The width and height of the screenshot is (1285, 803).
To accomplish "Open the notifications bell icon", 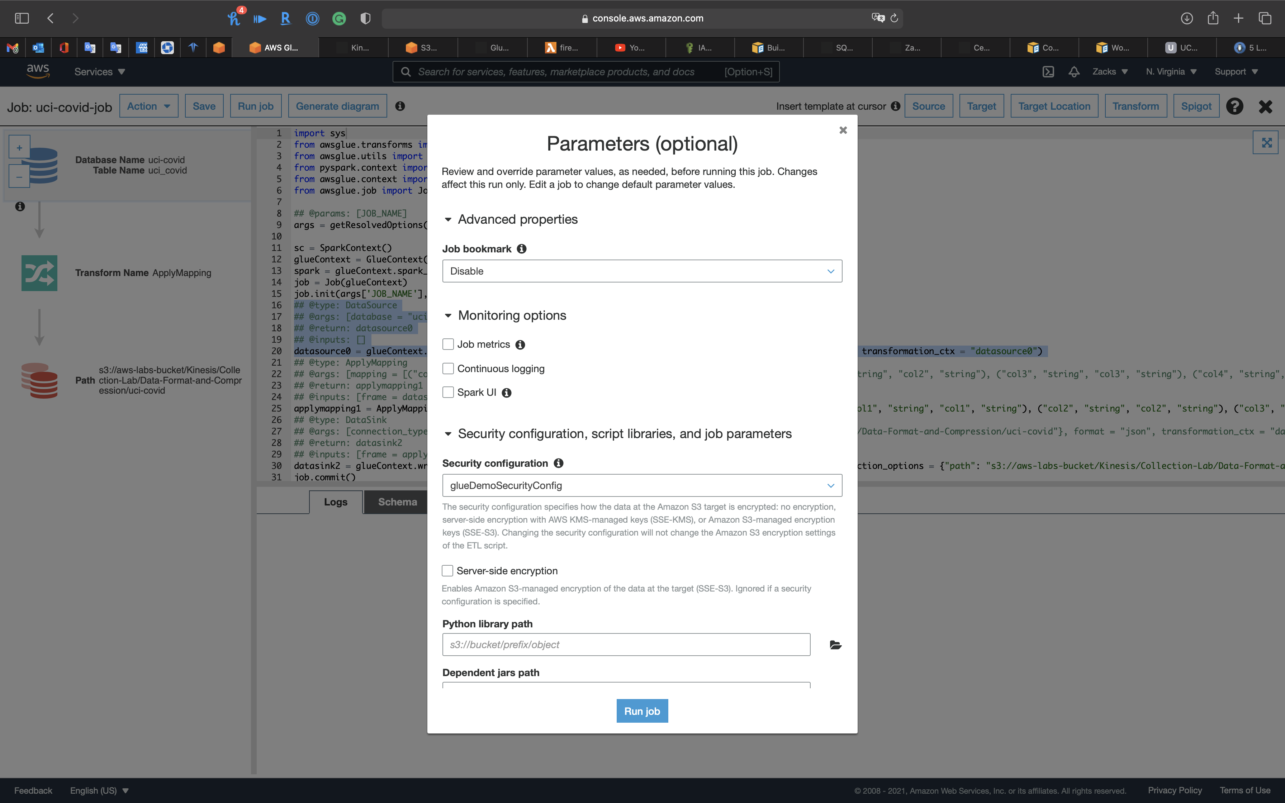I will pos(1074,72).
